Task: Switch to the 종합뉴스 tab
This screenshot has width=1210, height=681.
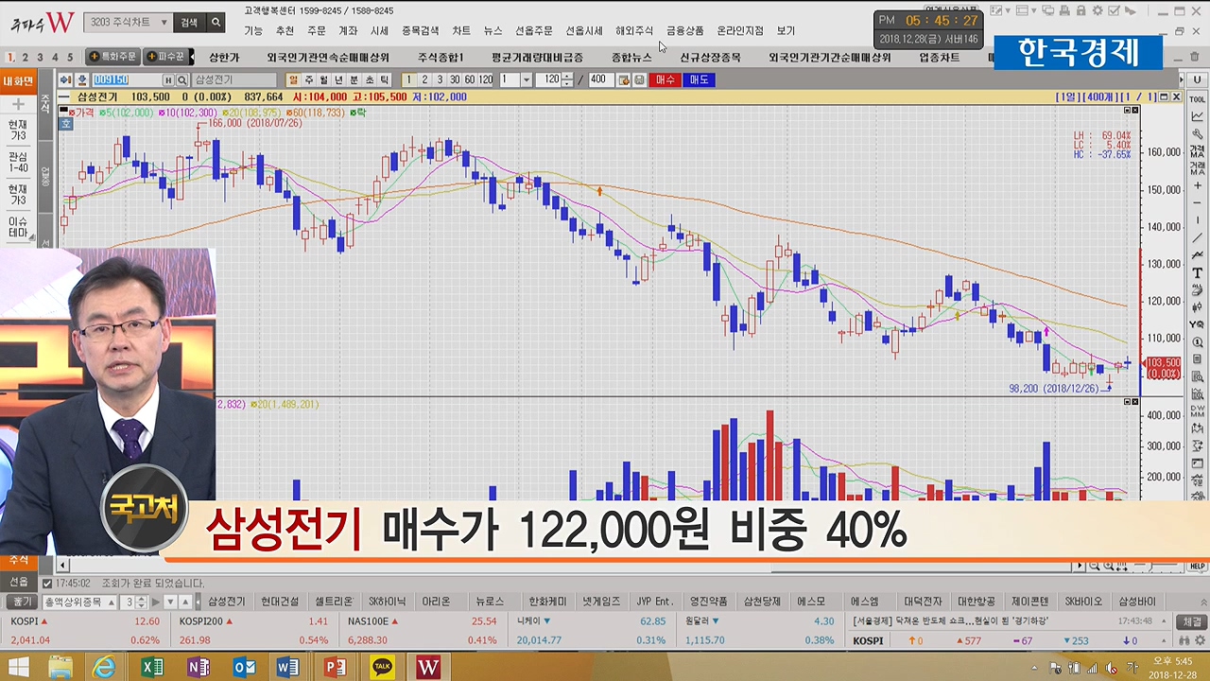Action: pyautogui.click(x=631, y=58)
